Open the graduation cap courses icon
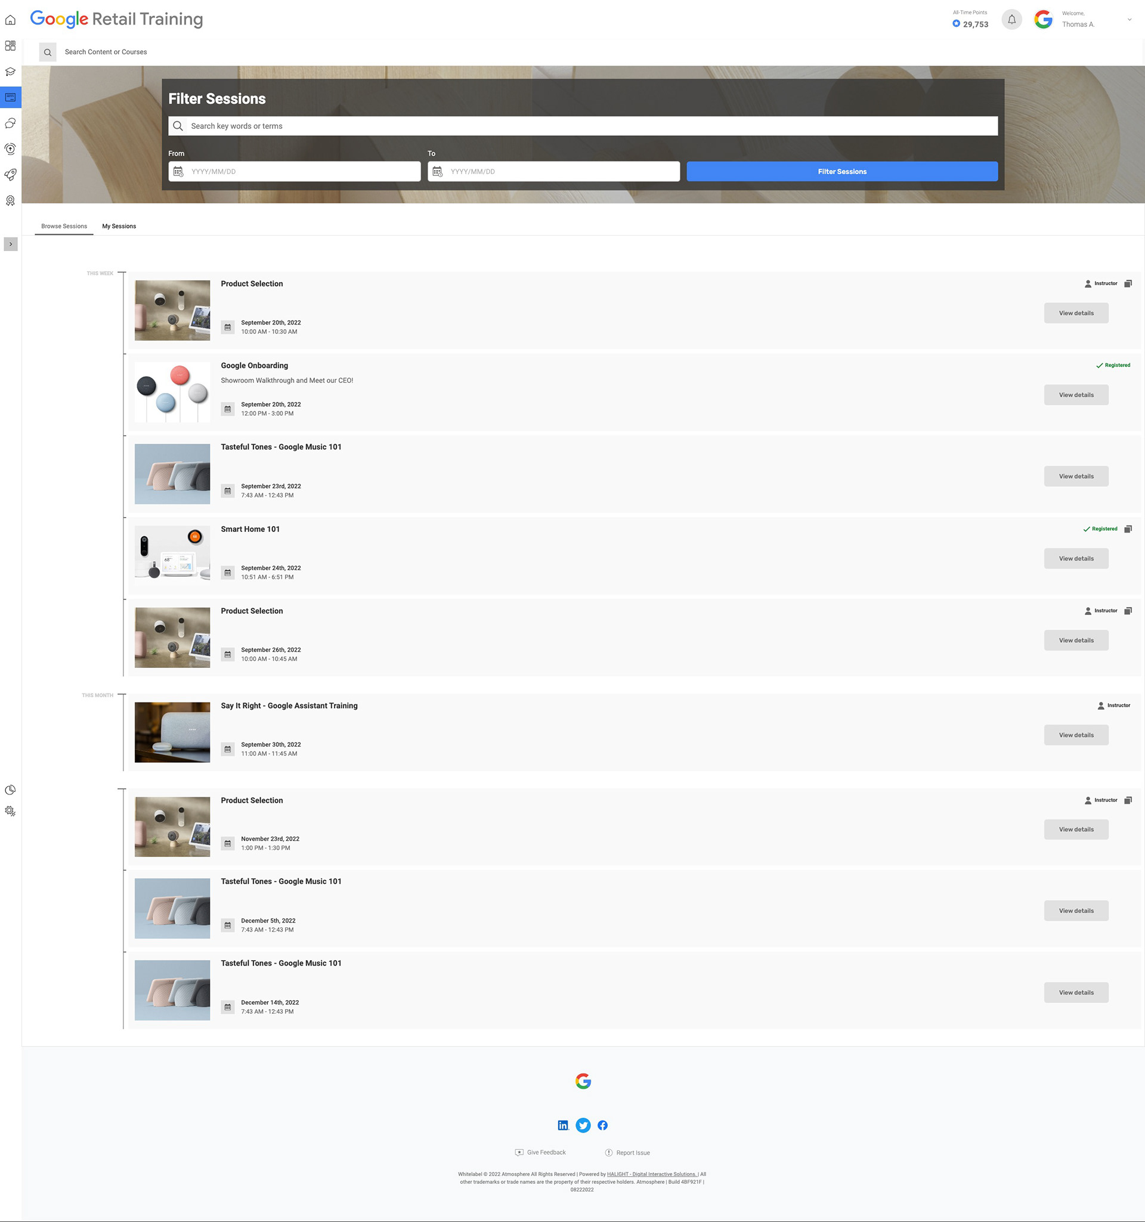Screen dimensions: 1145x1222 click(11, 72)
